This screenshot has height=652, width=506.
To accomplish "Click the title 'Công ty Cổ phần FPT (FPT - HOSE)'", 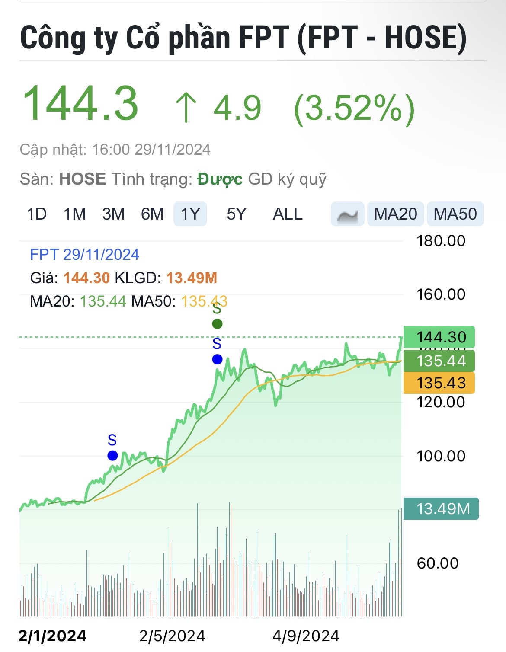I will pyautogui.click(x=243, y=38).
